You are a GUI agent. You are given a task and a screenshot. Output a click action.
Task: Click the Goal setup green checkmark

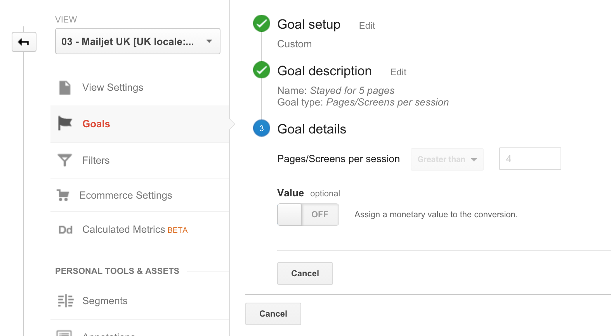click(262, 24)
